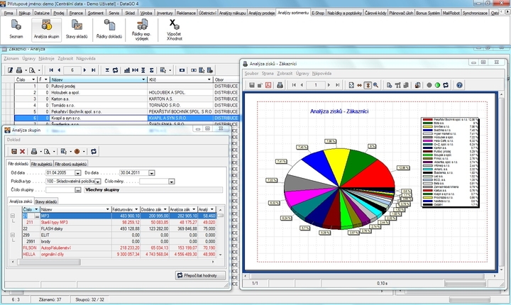Screen dimensions: 511x305
Task: Go to first record in Zákazníci navigator
Action: coord(51,70)
